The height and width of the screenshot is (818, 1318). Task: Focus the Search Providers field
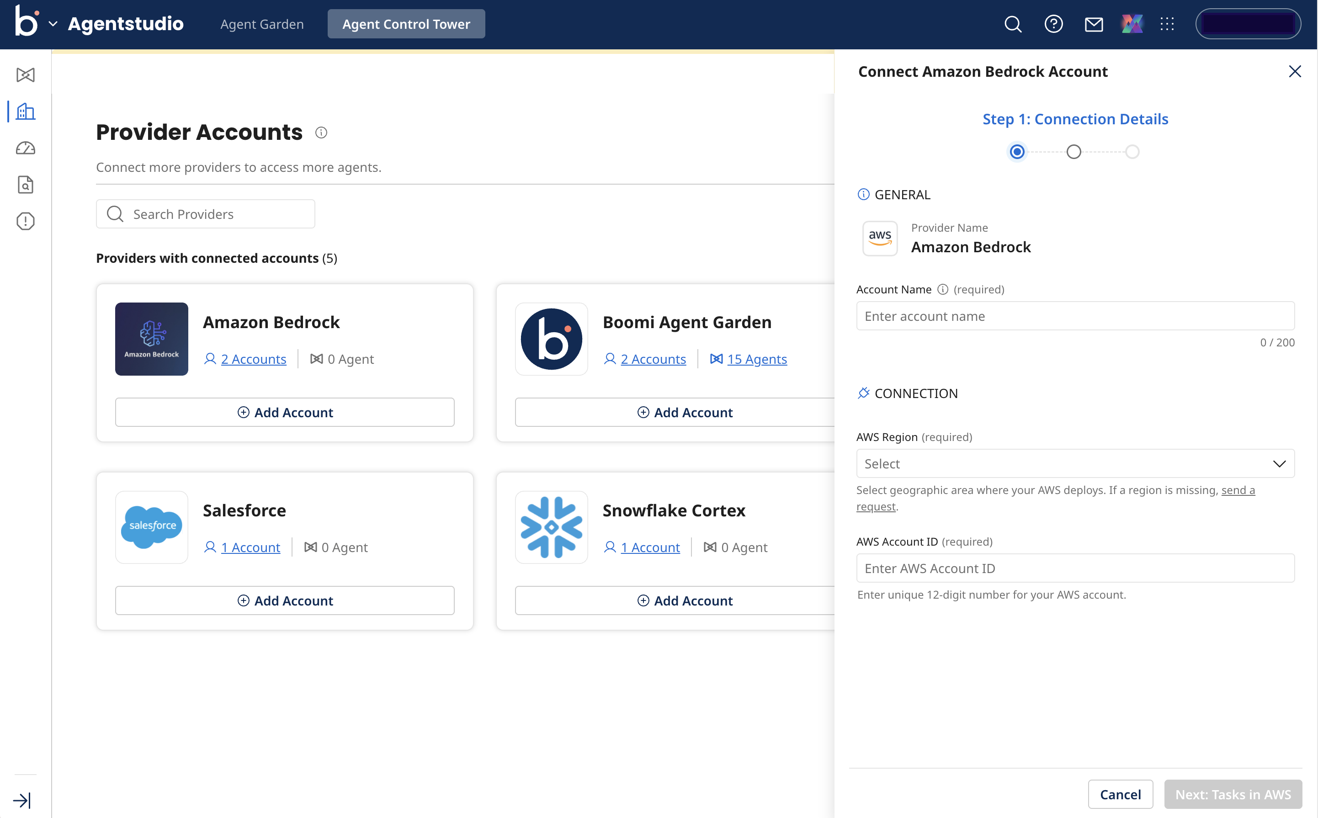[x=206, y=214]
